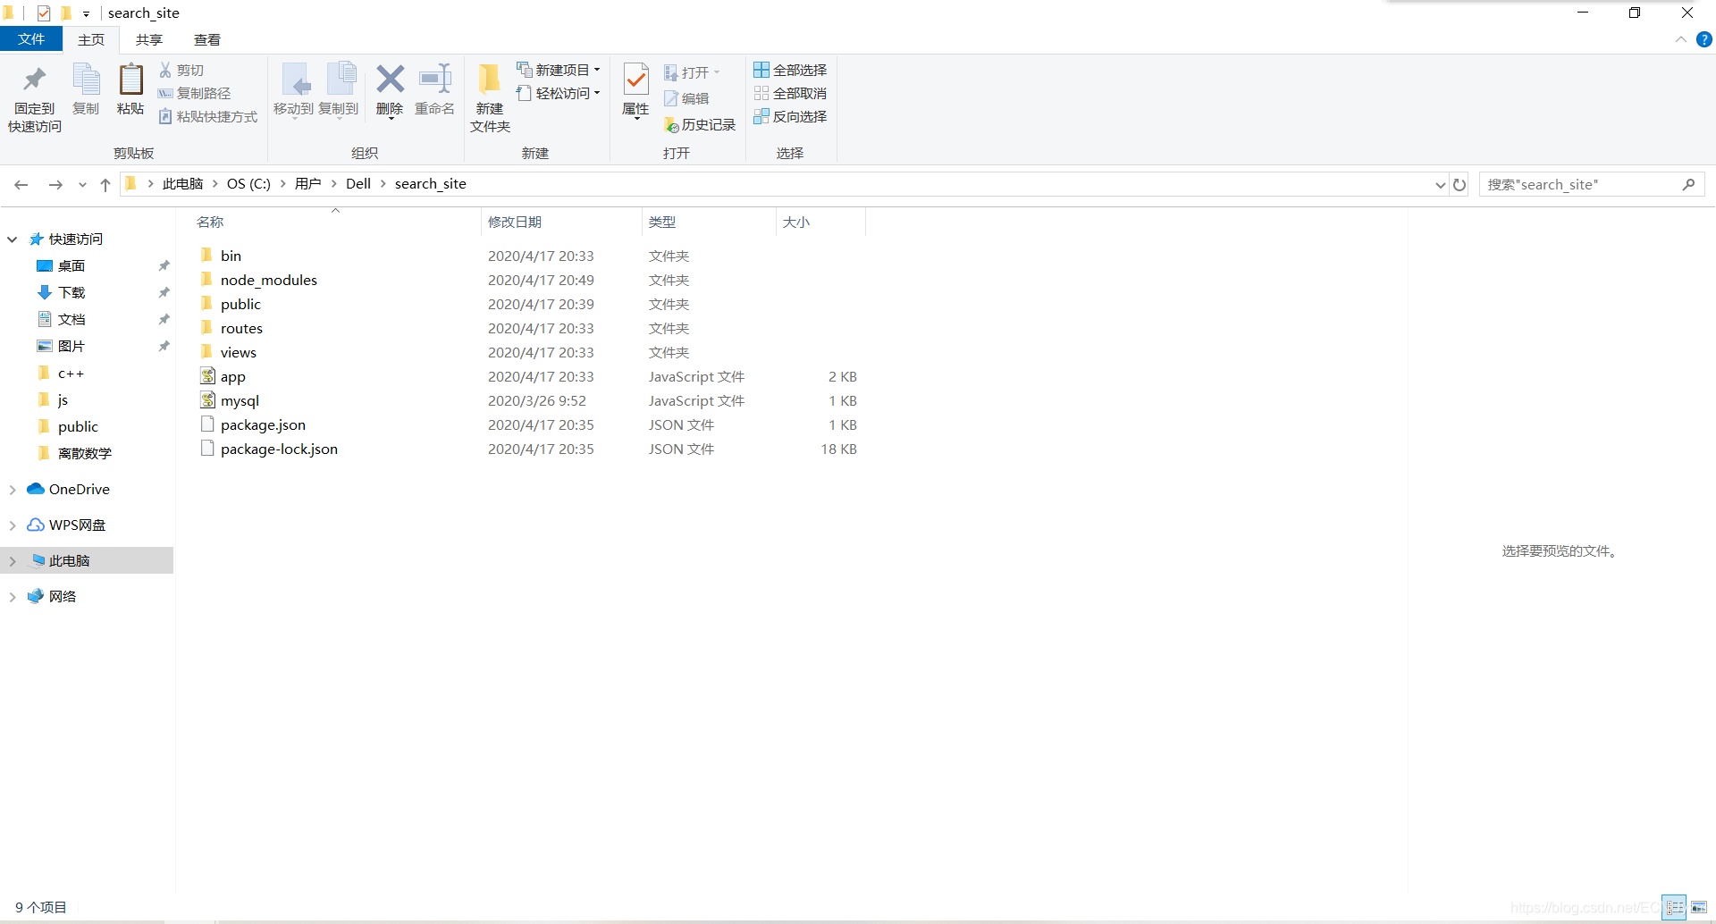Image resolution: width=1716 pixels, height=924 pixels.
Task: Click Dell in the address breadcrumb
Action: pos(358,184)
